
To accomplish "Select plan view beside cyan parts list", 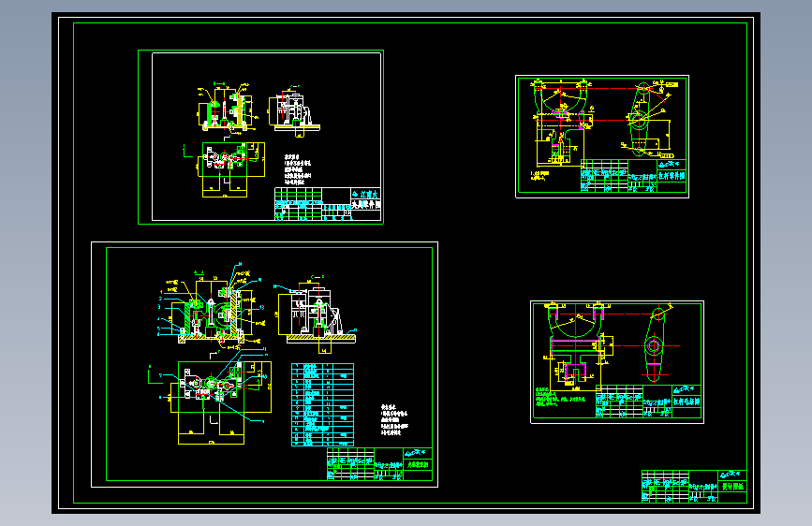I will tap(211, 396).
